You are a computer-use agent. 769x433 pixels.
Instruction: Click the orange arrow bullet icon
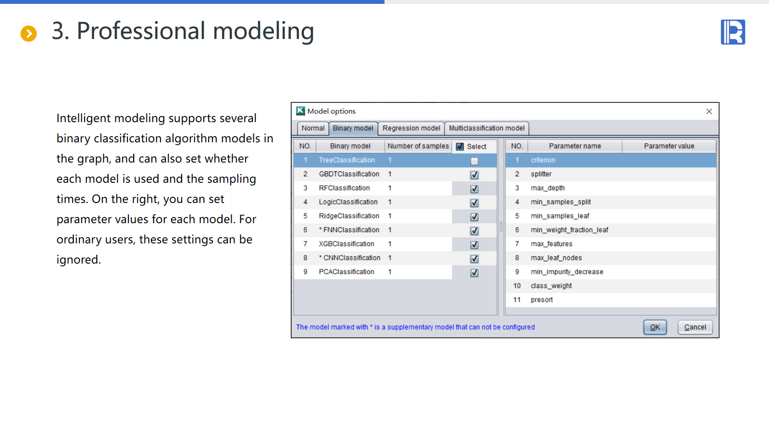(28, 34)
